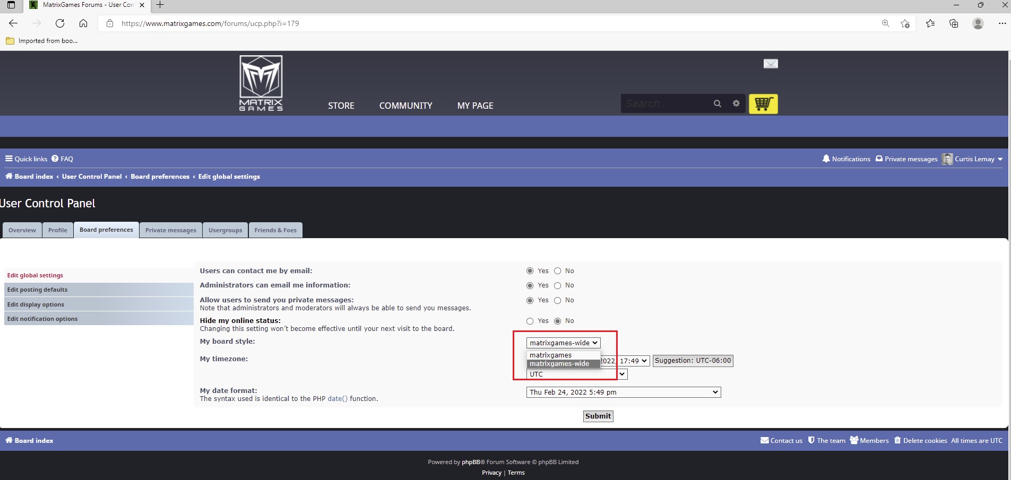Switch to the Overview tab
The image size is (1011, 480).
(x=22, y=230)
